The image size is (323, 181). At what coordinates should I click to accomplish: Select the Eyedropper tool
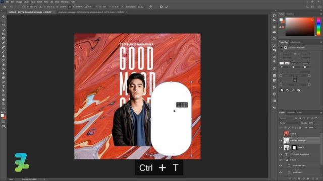4,43
